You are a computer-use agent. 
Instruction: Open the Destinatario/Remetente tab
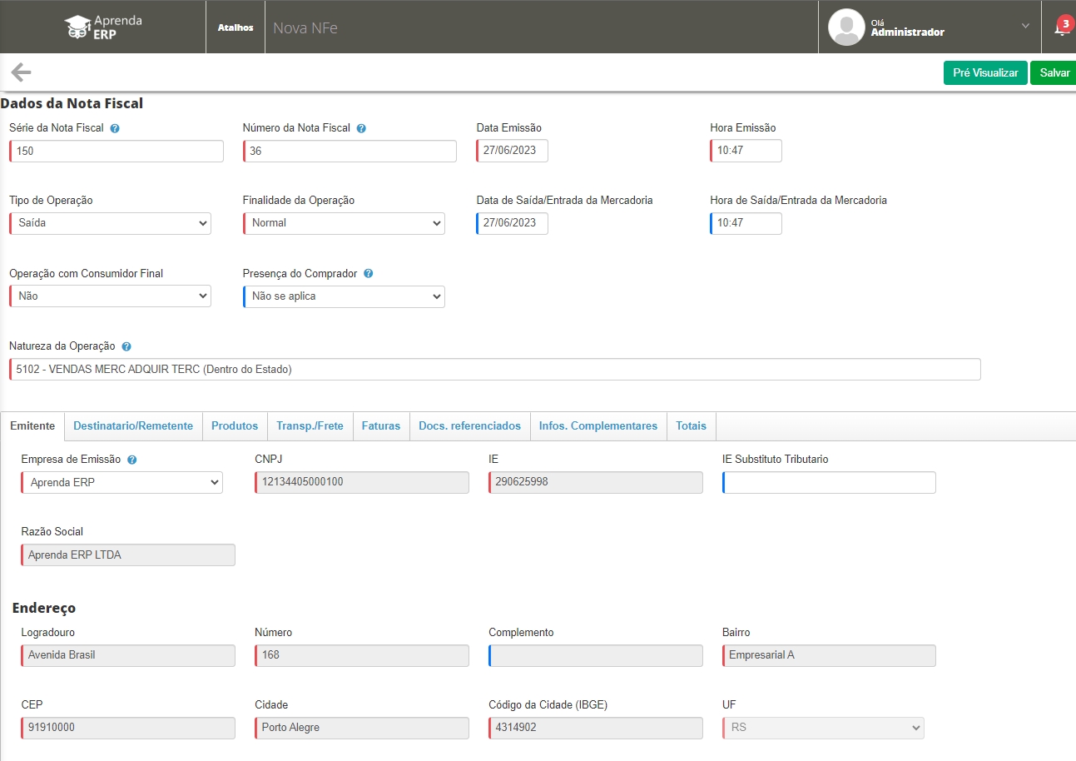click(x=133, y=426)
